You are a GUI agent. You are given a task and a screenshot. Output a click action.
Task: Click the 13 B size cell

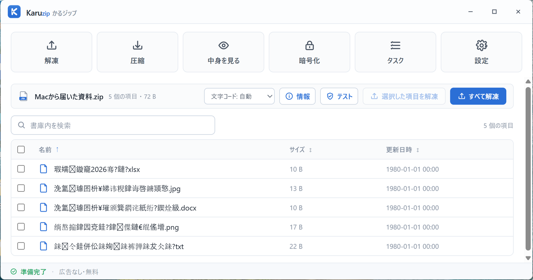click(x=296, y=188)
